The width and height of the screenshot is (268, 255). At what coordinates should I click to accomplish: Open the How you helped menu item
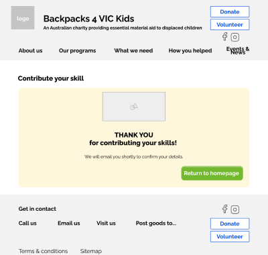point(190,51)
